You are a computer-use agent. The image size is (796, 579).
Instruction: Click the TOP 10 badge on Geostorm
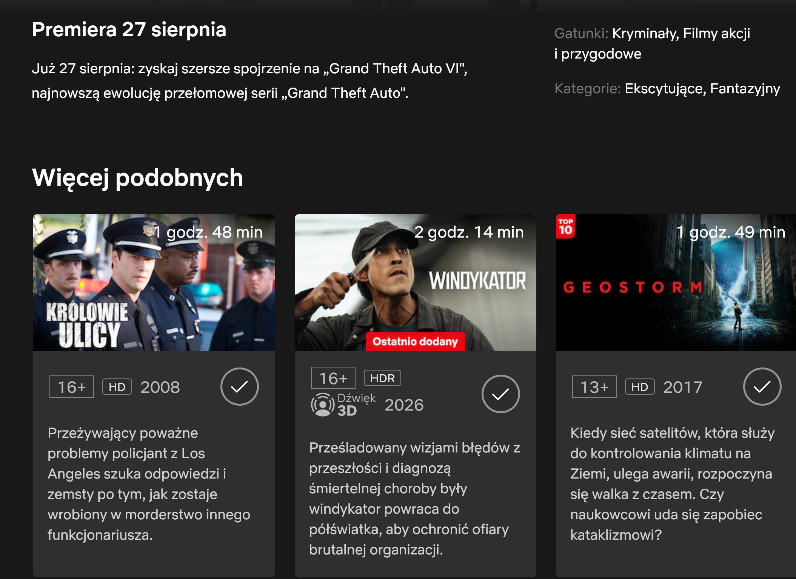[565, 227]
